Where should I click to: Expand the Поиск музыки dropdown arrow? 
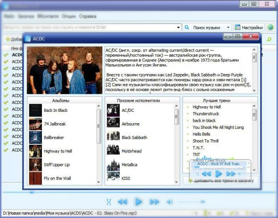click(x=229, y=27)
